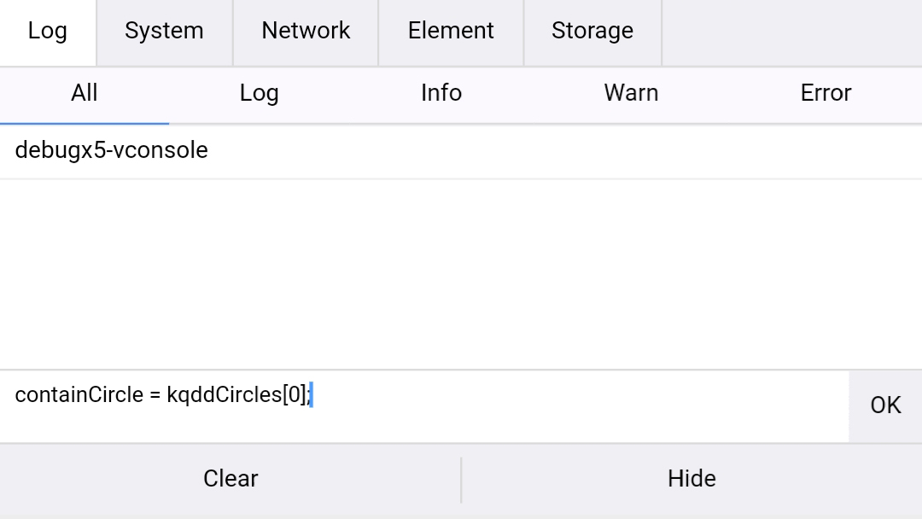
Task: Show only Warn messages
Action: click(x=631, y=93)
